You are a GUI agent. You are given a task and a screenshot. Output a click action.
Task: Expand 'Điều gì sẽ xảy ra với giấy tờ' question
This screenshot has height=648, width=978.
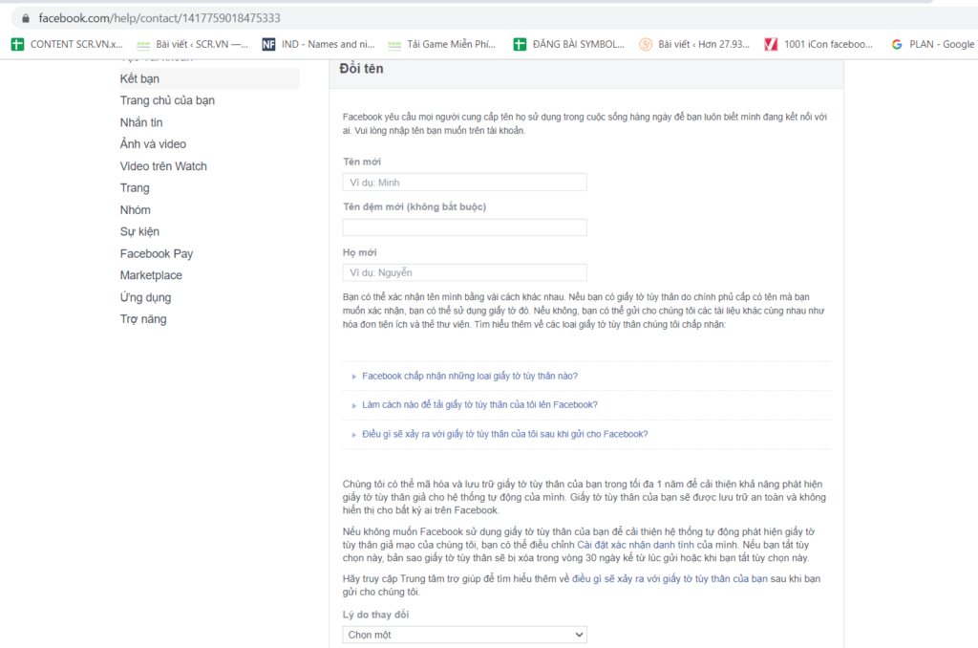click(x=504, y=434)
